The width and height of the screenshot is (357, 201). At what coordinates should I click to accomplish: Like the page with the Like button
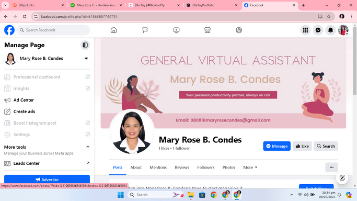point(302,146)
